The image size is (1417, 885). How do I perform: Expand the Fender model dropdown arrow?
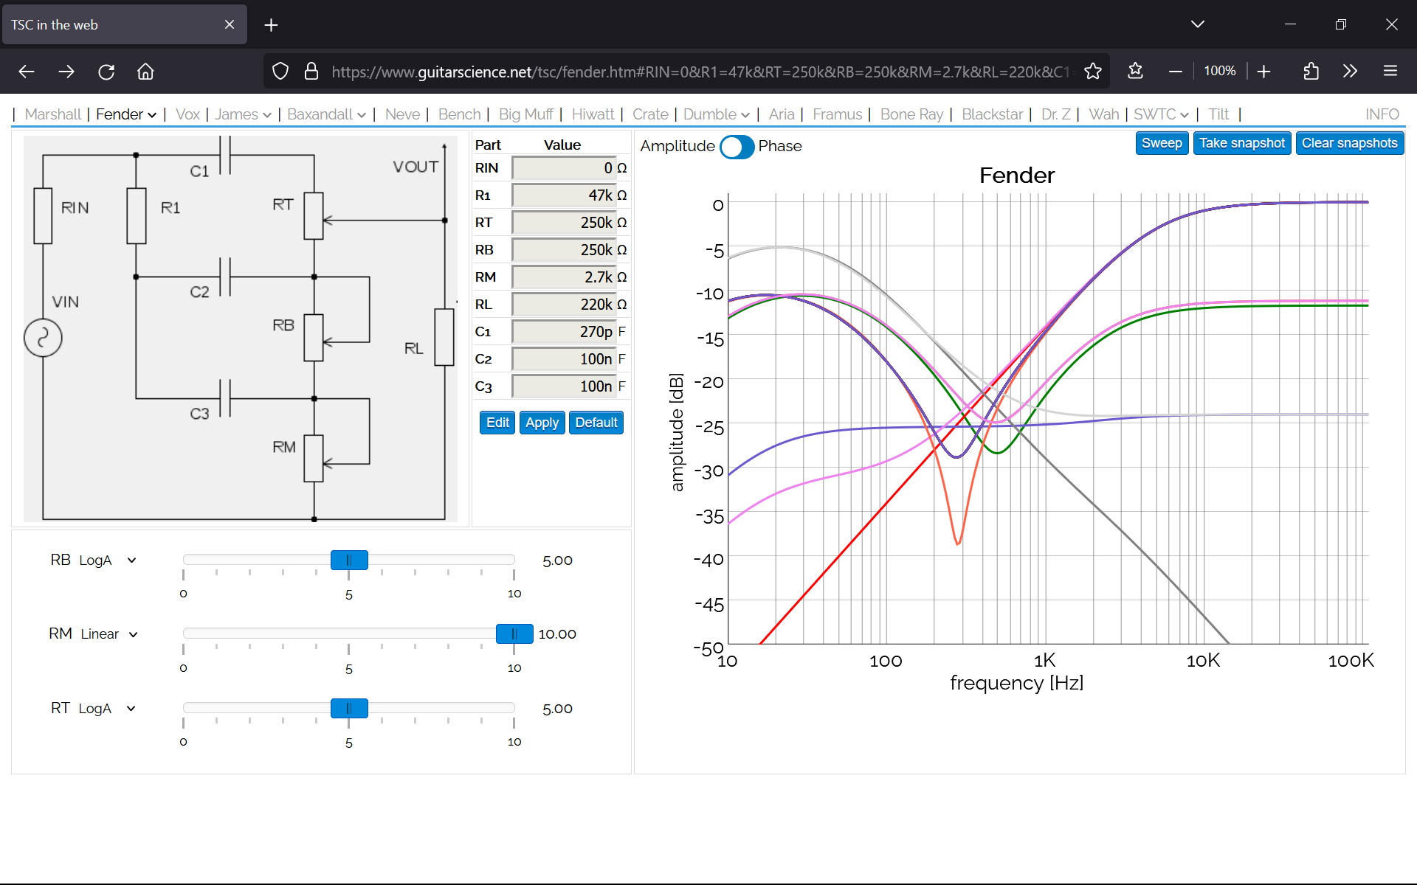152,115
